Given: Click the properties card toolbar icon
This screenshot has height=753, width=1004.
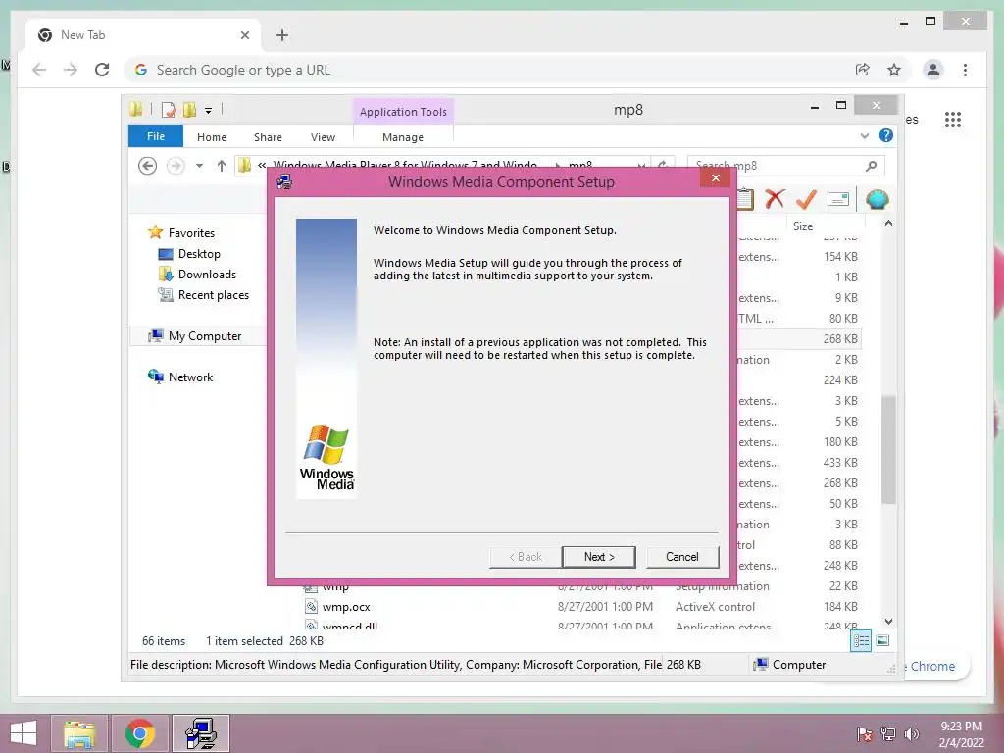Looking at the screenshot, I should 837,199.
